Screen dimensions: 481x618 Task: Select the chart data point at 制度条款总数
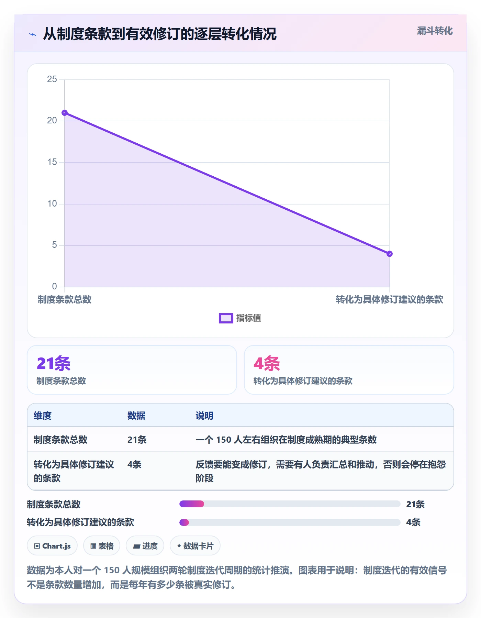[x=65, y=113]
